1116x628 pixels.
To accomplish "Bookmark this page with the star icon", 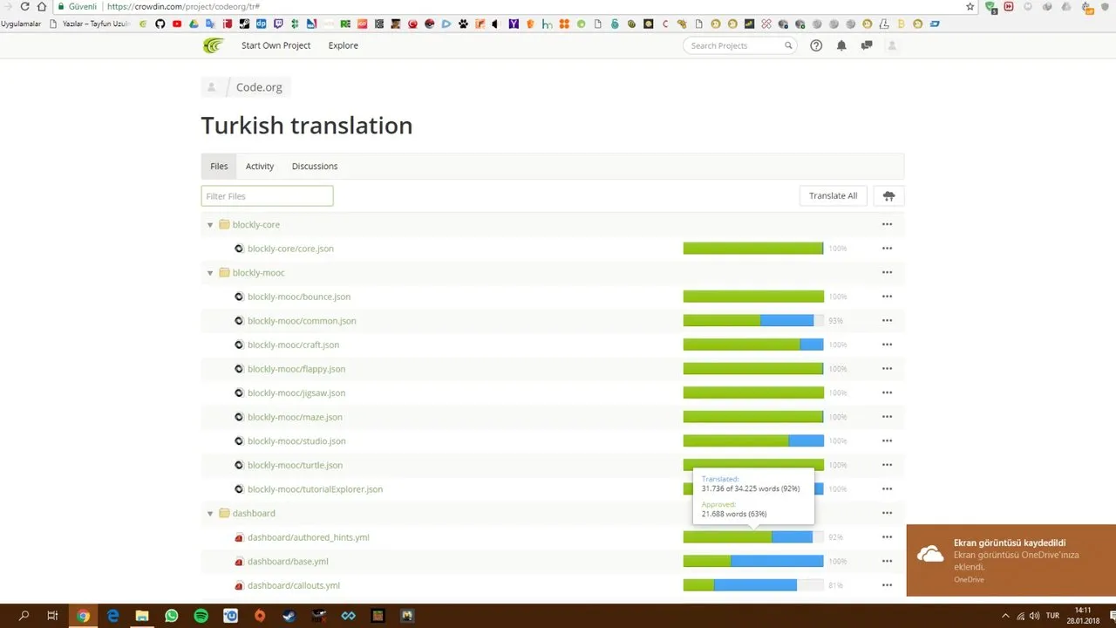I will (970, 6).
